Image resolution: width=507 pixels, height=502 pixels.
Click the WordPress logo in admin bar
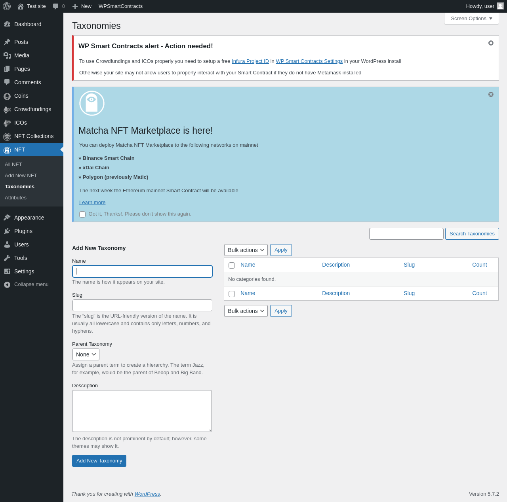7,6
